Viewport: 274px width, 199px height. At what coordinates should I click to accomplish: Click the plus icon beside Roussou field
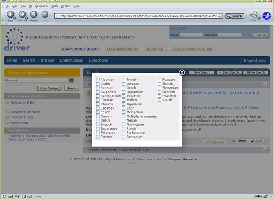click(71, 80)
